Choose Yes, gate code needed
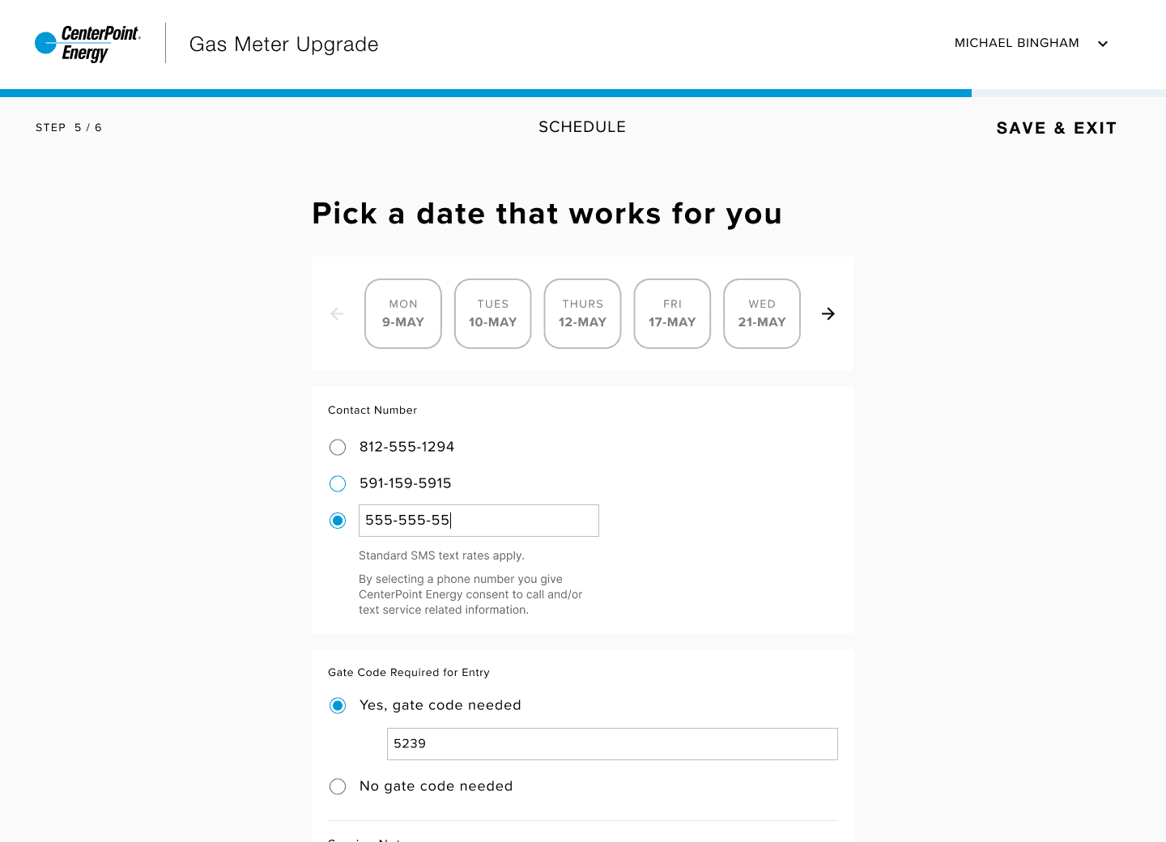The image size is (1166, 842). coord(338,706)
